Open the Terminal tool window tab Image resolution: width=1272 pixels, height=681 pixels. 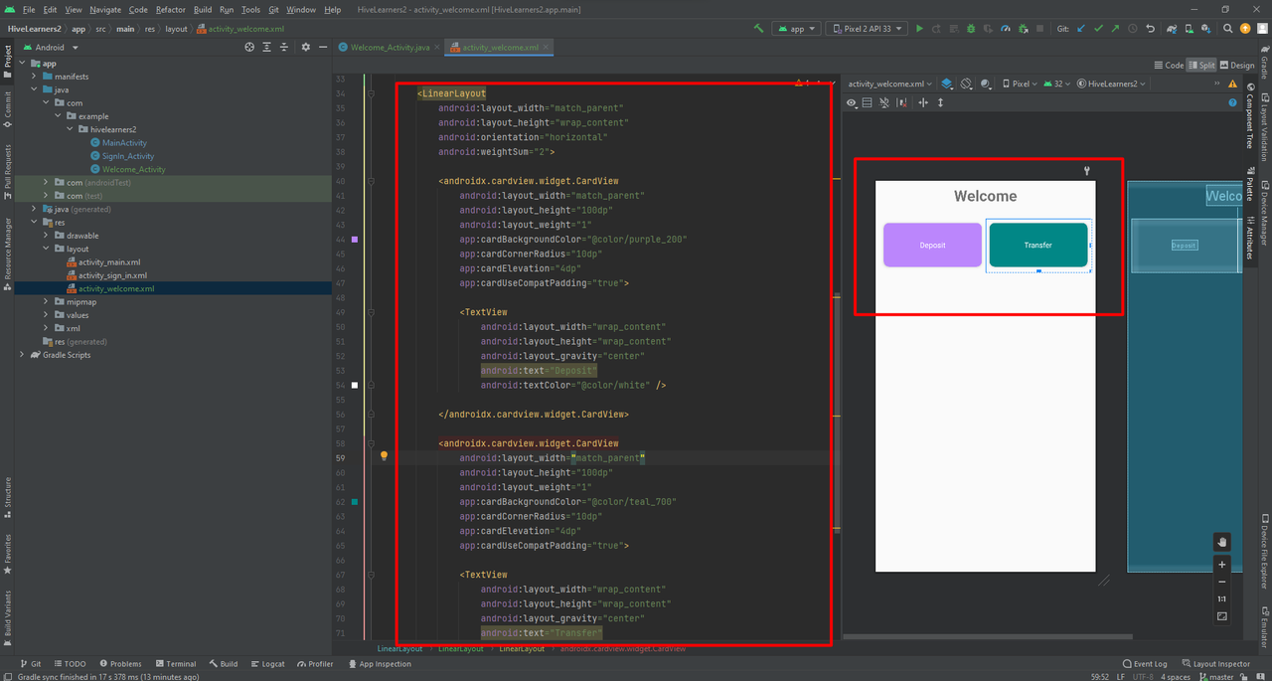tap(175, 664)
